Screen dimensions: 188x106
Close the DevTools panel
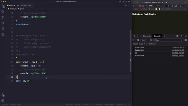coord(186,36)
